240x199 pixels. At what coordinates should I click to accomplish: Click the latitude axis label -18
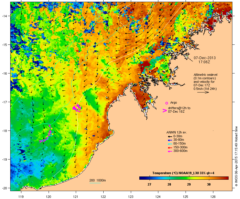tap(4, 131)
